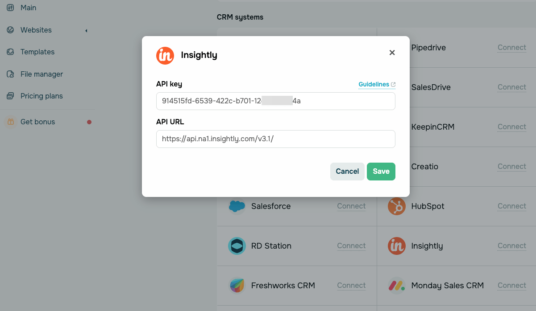Click the Salesforce name text
This screenshot has width=536, height=311.
[271, 206]
